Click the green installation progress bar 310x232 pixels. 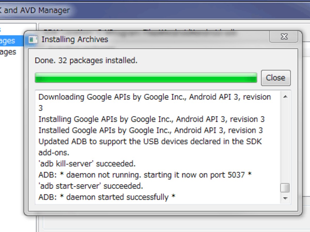click(146, 78)
